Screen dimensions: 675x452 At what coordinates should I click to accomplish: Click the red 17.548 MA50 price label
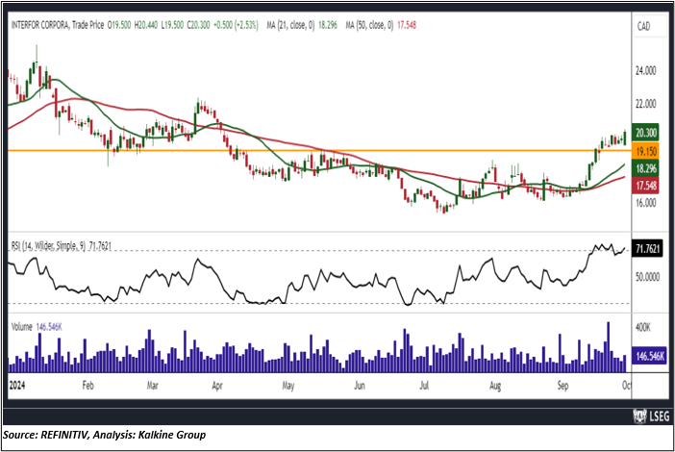tap(645, 186)
